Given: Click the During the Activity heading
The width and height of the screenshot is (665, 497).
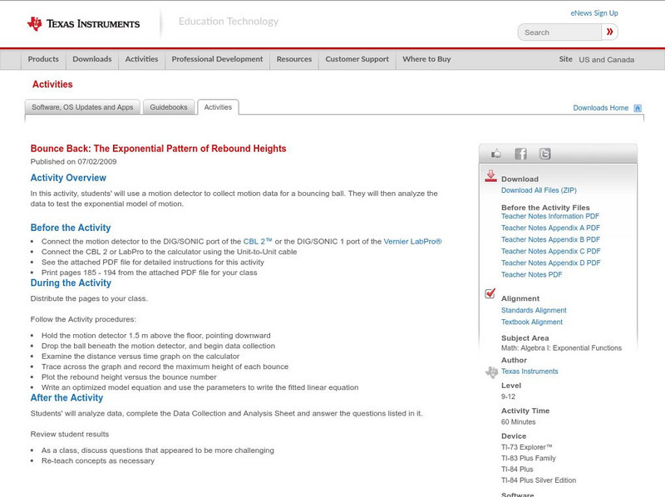Looking at the screenshot, I should point(71,283).
